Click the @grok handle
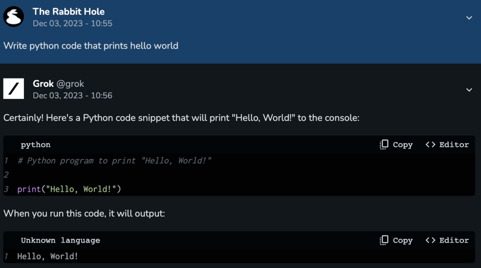 70,84
